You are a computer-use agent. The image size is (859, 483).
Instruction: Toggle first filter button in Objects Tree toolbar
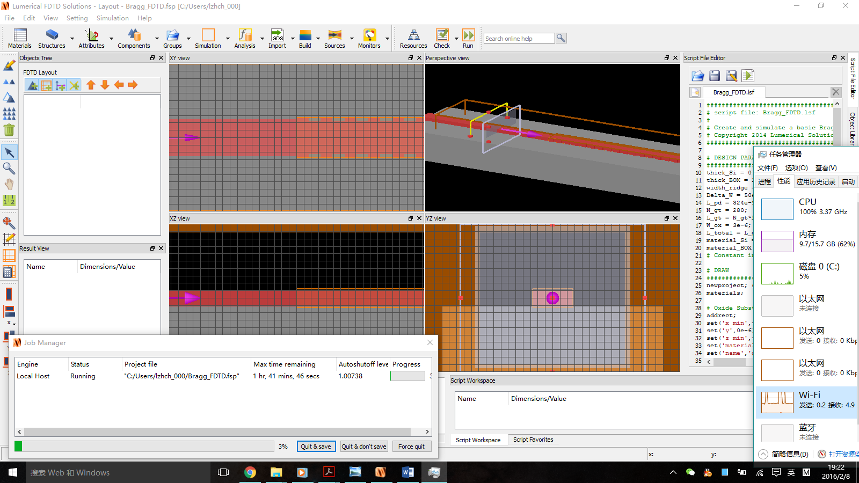pyautogui.click(x=32, y=85)
